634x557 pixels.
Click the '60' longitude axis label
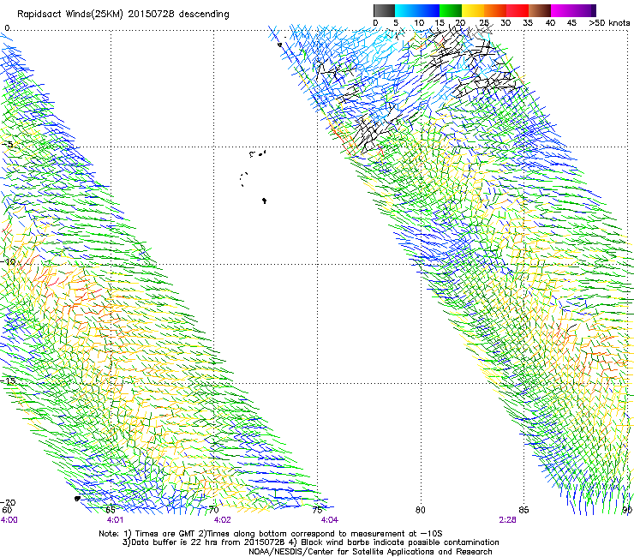(7, 511)
